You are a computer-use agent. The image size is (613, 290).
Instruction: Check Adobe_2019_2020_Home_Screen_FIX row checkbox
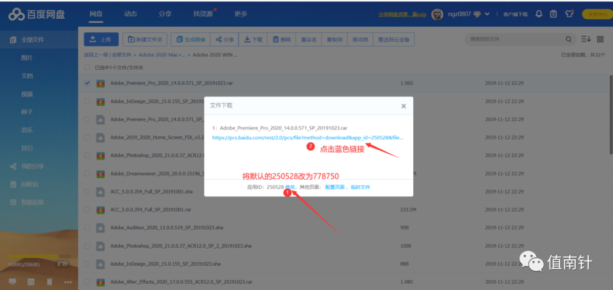[x=87, y=137]
